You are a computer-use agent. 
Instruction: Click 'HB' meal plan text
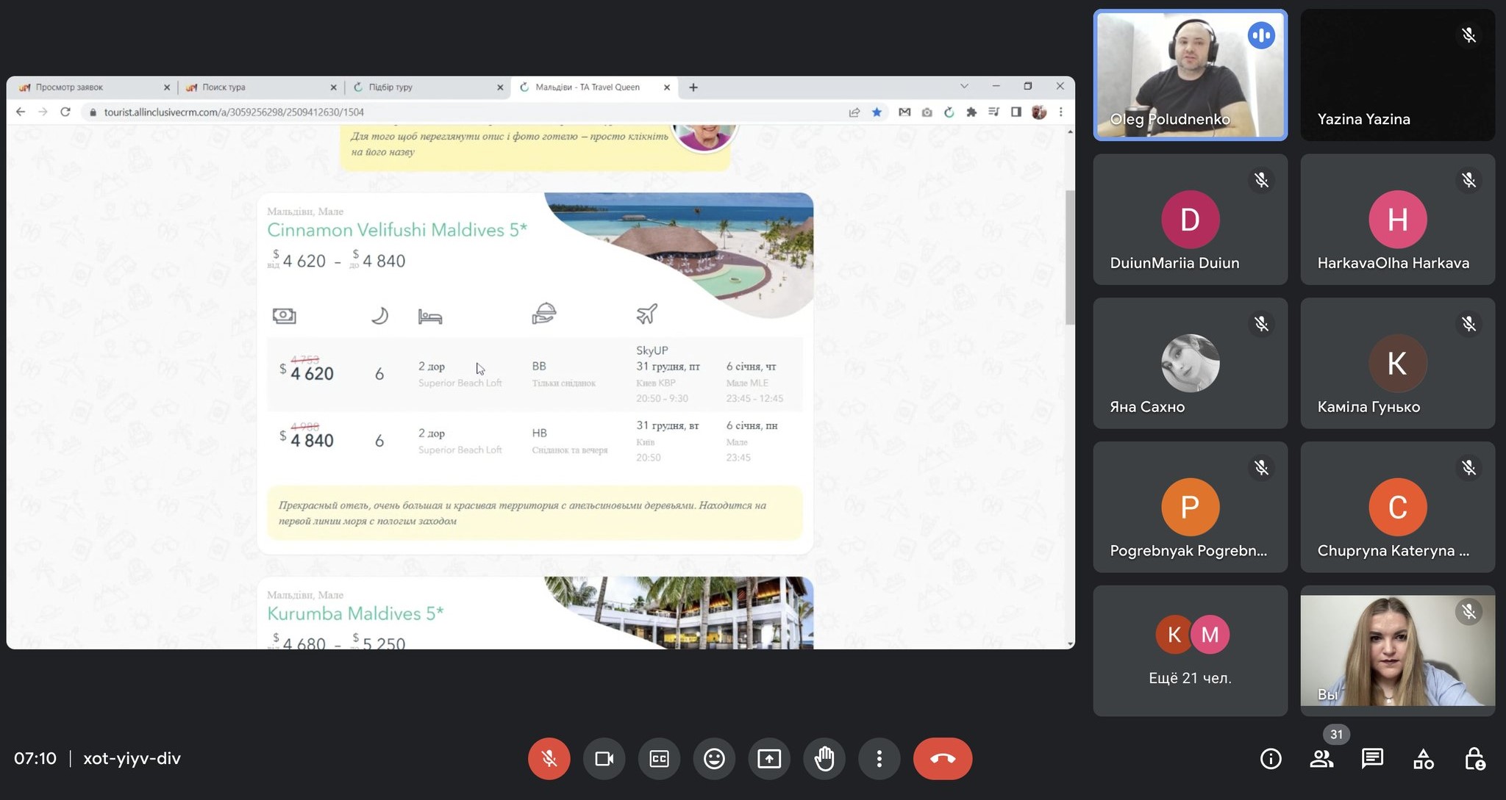coord(540,433)
